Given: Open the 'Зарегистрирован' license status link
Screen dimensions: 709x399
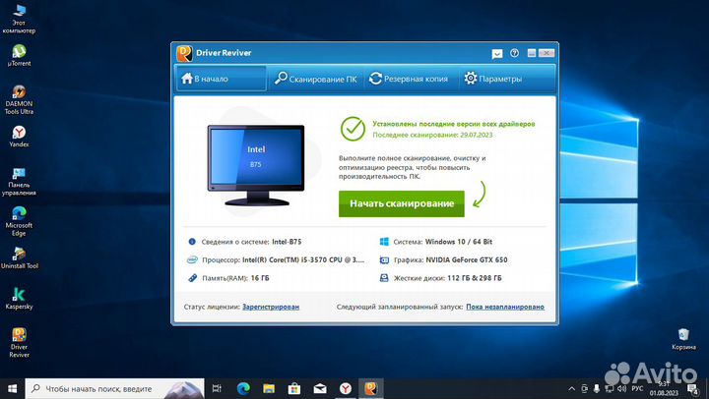Looking at the screenshot, I should [x=271, y=307].
